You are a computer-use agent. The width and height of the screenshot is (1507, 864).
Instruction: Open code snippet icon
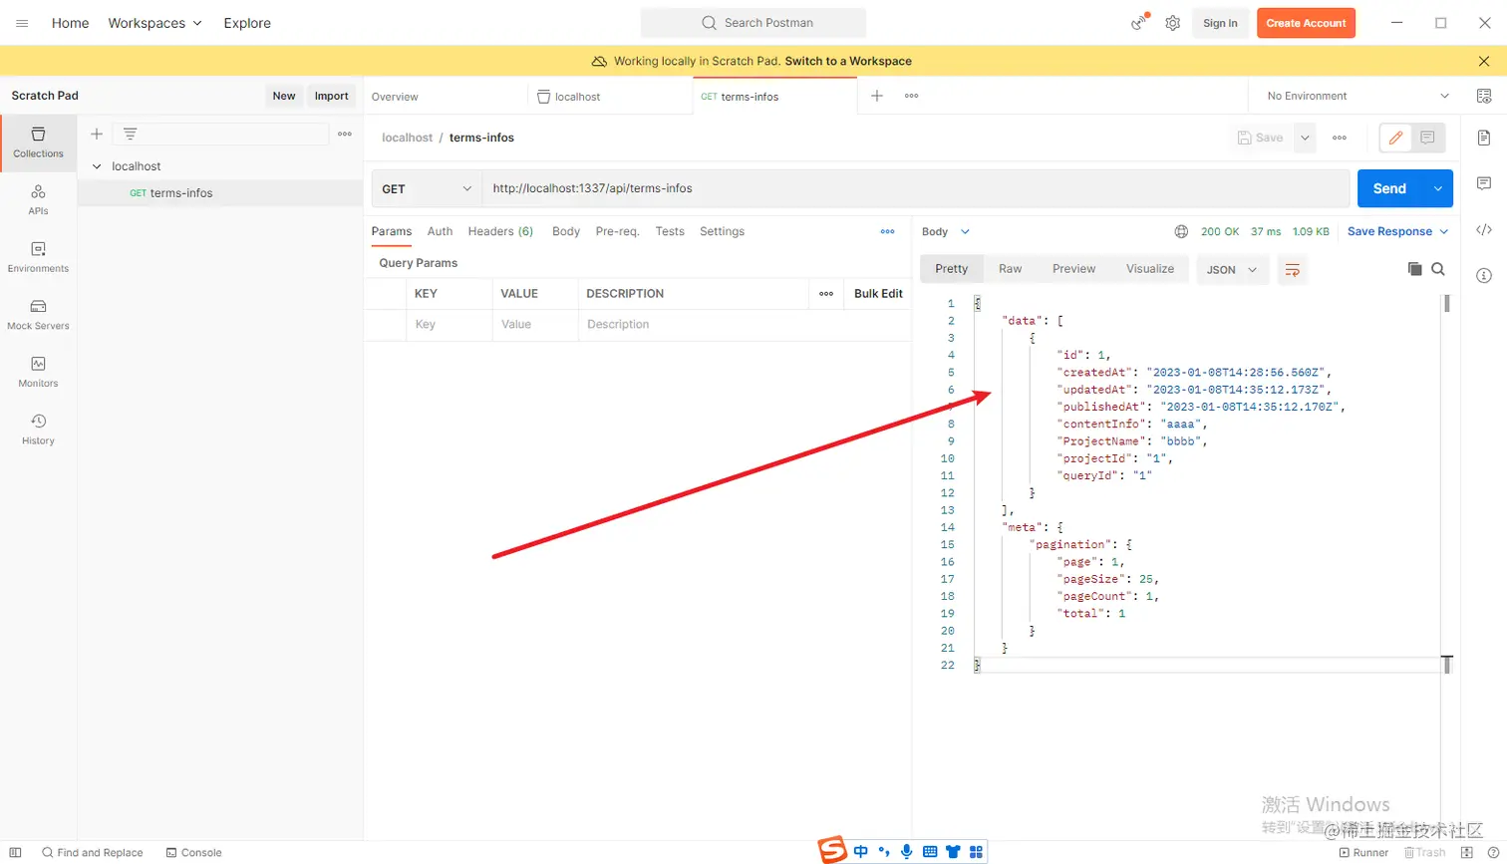tap(1484, 230)
